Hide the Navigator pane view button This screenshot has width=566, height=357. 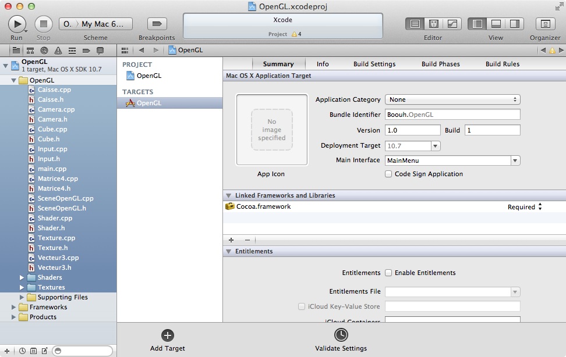click(x=477, y=24)
